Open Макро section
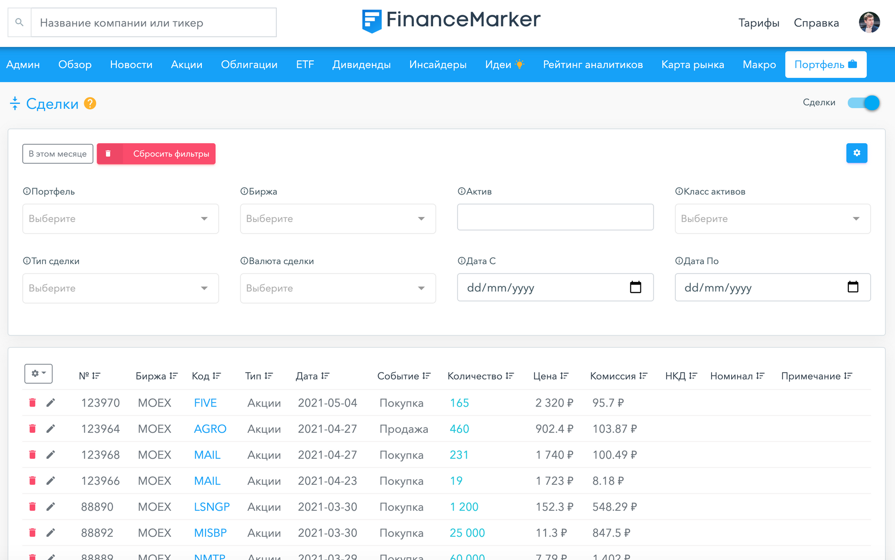This screenshot has width=895, height=560. point(759,64)
